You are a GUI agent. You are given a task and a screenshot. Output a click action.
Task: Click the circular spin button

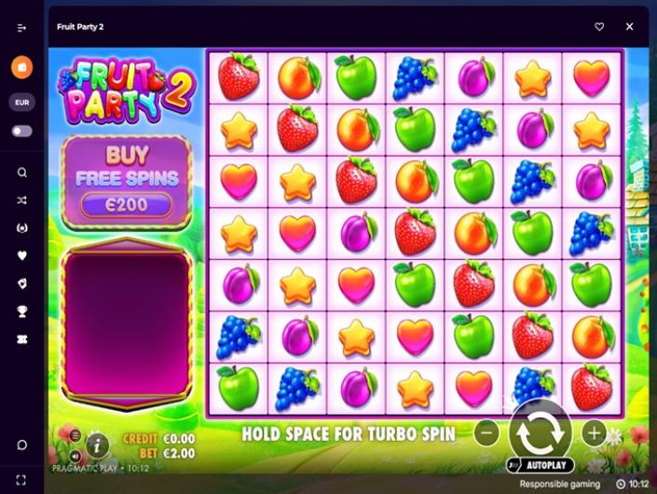541,432
